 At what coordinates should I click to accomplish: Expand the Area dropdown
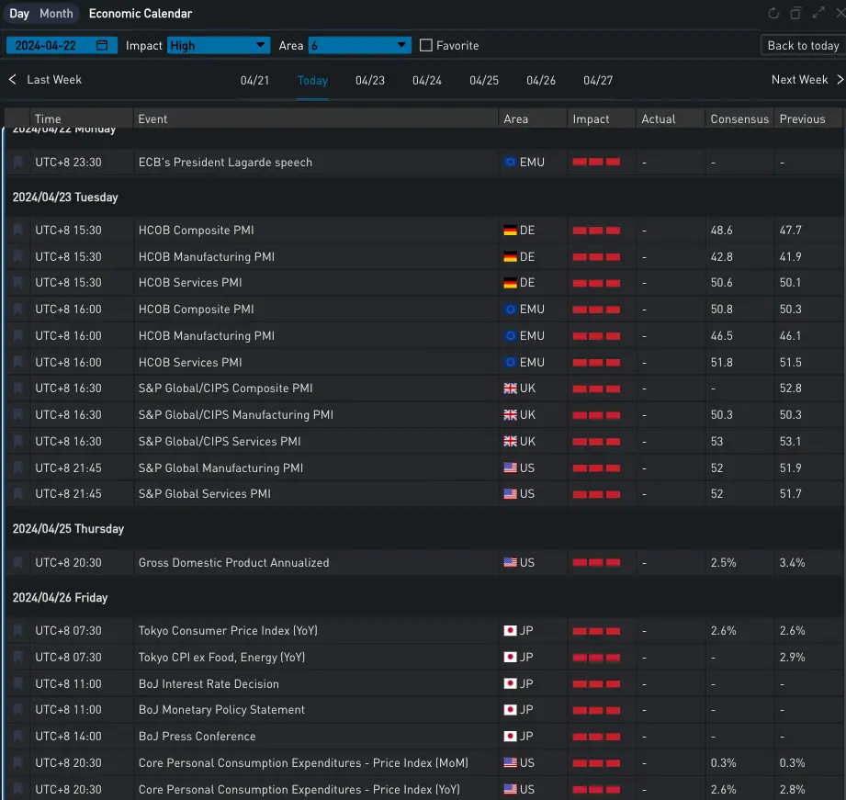point(359,46)
